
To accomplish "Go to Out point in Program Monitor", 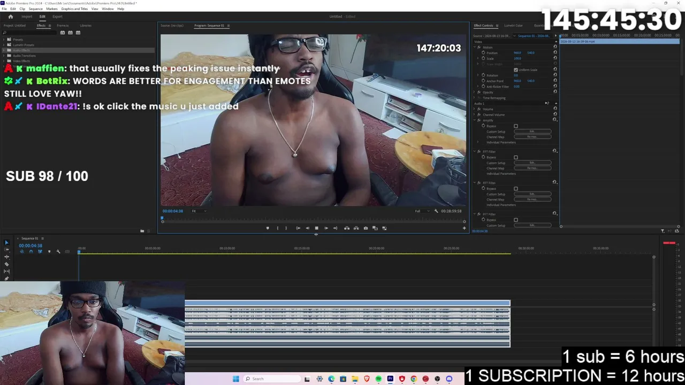I will tap(335, 228).
